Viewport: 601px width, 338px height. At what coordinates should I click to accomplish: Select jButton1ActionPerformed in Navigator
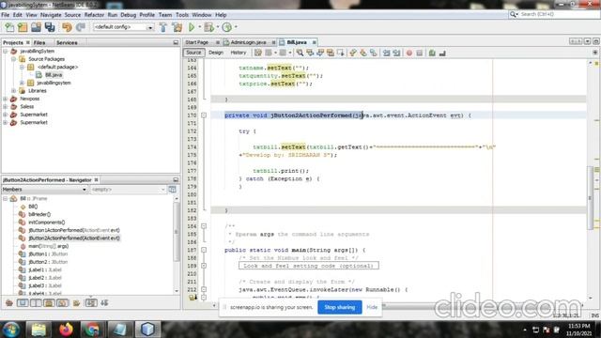pos(74,230)
